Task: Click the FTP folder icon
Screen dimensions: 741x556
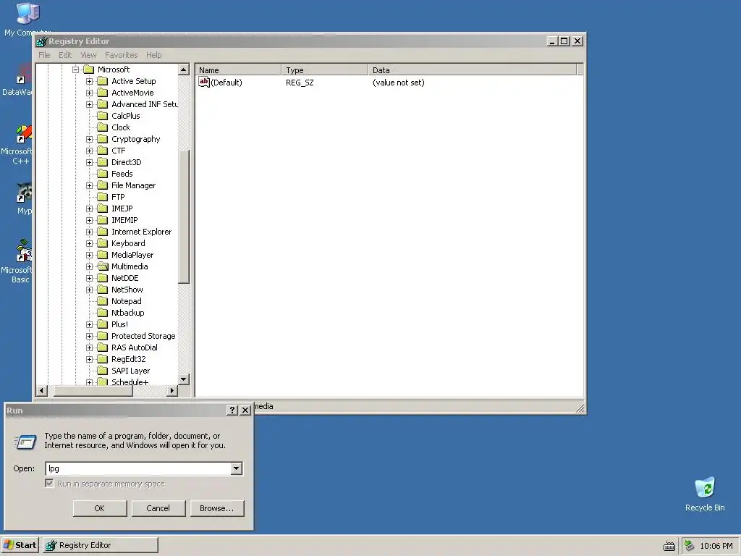Action: point(103,197)
